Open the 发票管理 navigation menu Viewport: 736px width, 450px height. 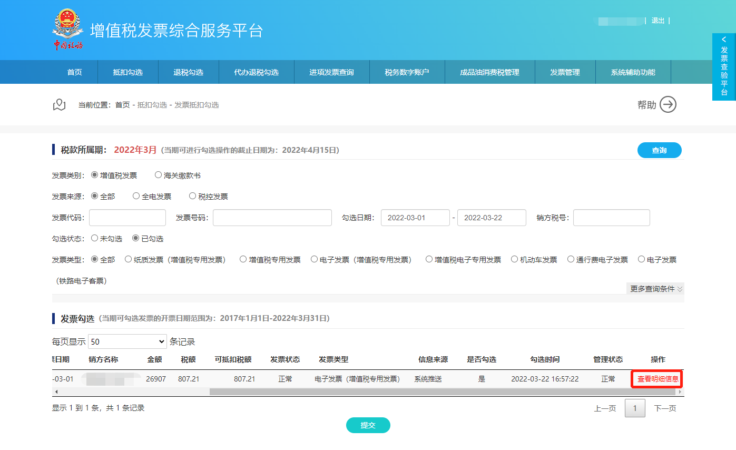[565, 72]
